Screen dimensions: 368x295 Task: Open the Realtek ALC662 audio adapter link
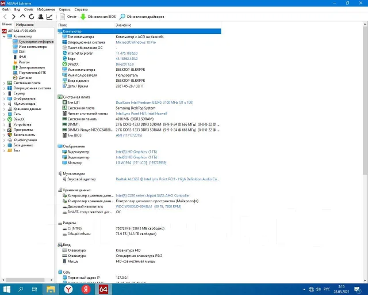point(167,179)
